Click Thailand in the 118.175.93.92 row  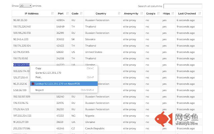pos(91,58)
